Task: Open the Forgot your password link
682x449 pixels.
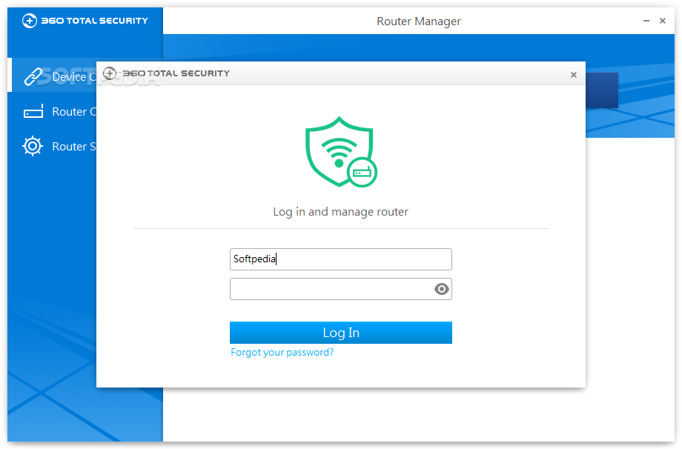Action: (282, 353)
